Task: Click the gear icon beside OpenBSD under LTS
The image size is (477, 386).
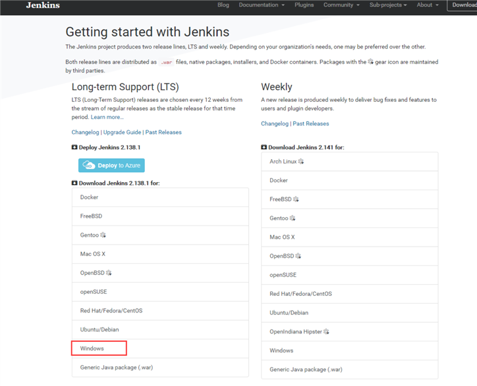Action: pyautogui.click(x=109, y=272)
